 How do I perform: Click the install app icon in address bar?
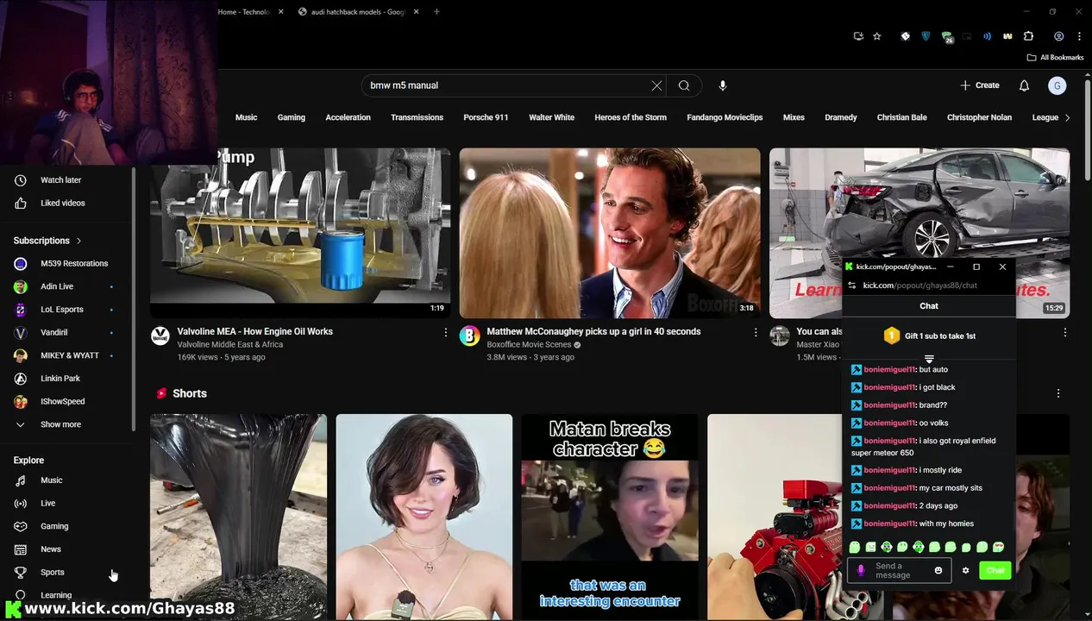click(858, 36)
